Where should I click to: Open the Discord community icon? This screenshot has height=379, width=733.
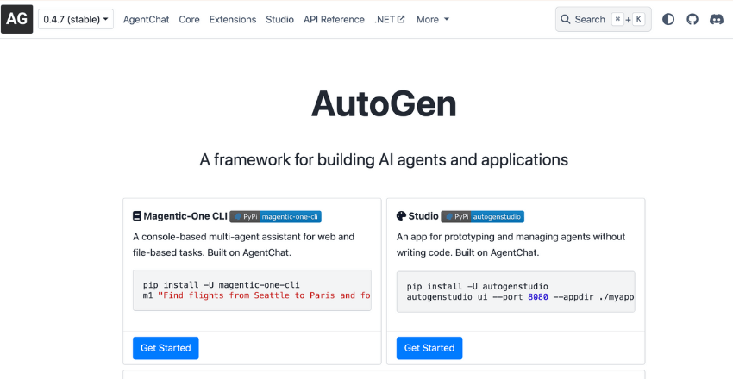tap(716, 19)
